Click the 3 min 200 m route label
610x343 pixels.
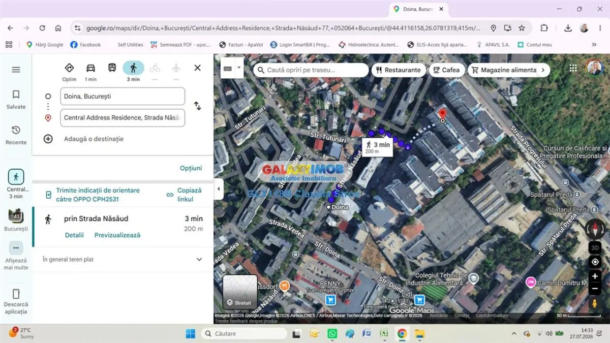tap(378, 147)
